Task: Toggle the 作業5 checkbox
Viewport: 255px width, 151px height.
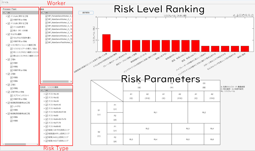Action: [11, 121]
